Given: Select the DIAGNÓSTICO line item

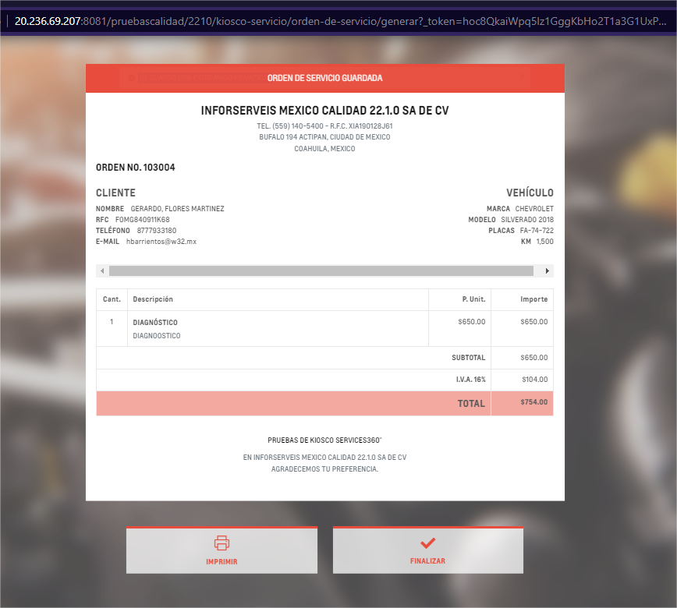Looking at the screenshot, I should 155,322.
